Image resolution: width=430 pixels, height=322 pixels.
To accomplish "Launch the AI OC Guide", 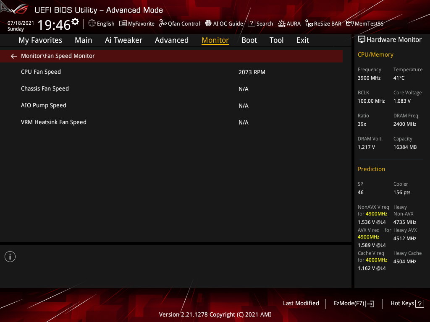I will 224,23.
